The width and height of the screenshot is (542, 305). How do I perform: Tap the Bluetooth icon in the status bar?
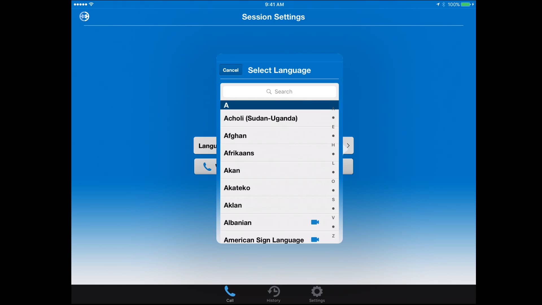(x=443, y=5)
